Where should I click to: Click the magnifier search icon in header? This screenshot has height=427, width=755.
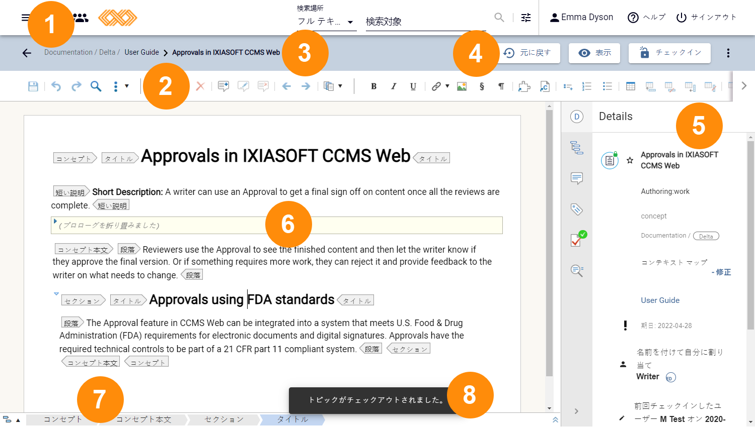pyautogui.click(x=499, y=18)
